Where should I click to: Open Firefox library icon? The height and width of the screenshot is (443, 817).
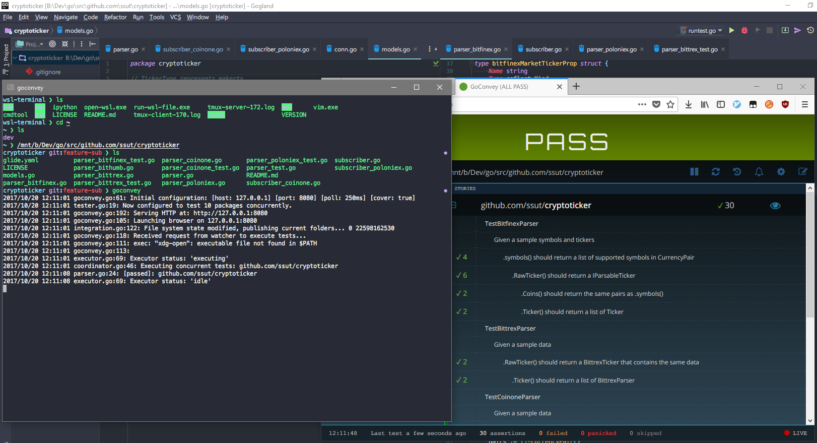click(x=705, y=104)
